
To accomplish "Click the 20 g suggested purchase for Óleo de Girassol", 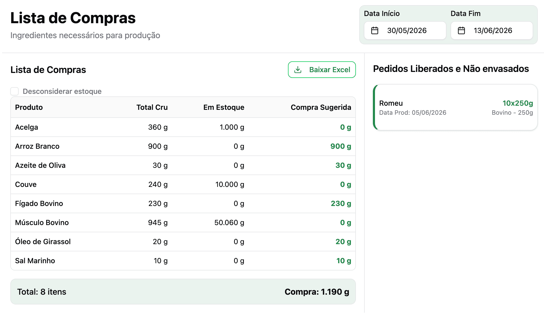I will [x=343, y=242].
